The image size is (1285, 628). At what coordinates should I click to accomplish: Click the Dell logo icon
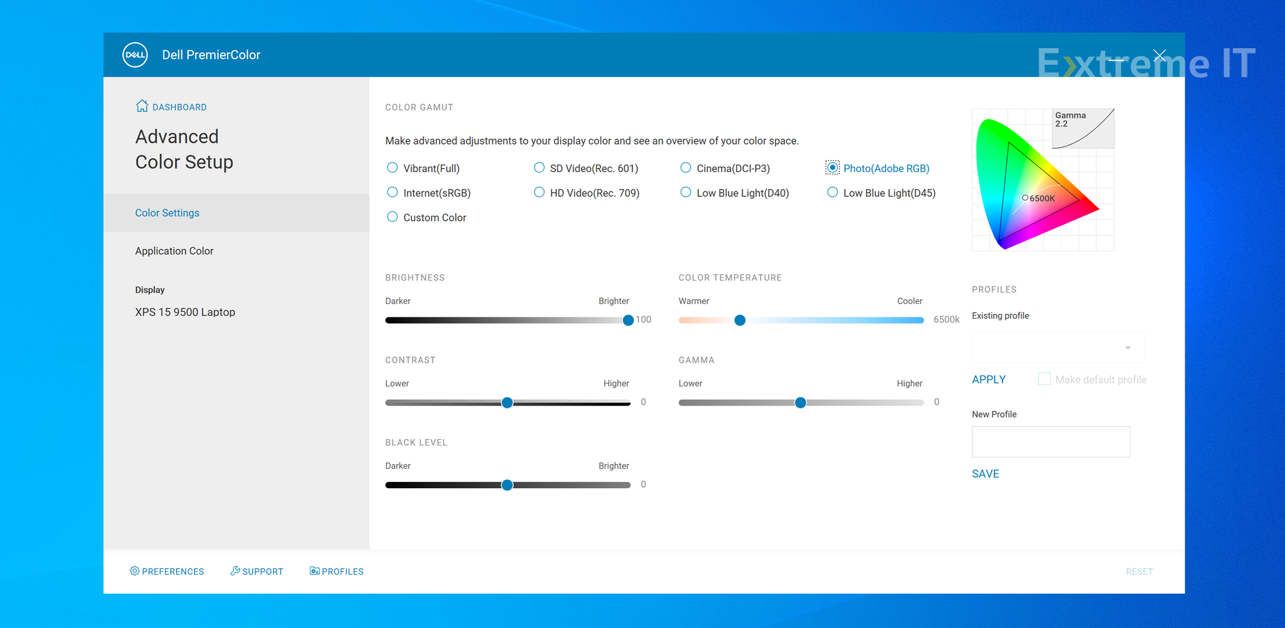coord(135,55)
